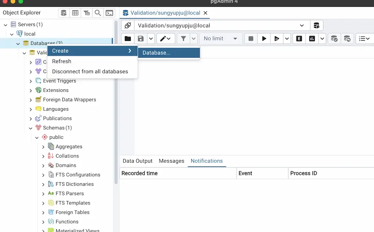Open the No limit row limit dropdown
Image resolution: width=374 pixels, height=232 pixels.
click(221, 39)
